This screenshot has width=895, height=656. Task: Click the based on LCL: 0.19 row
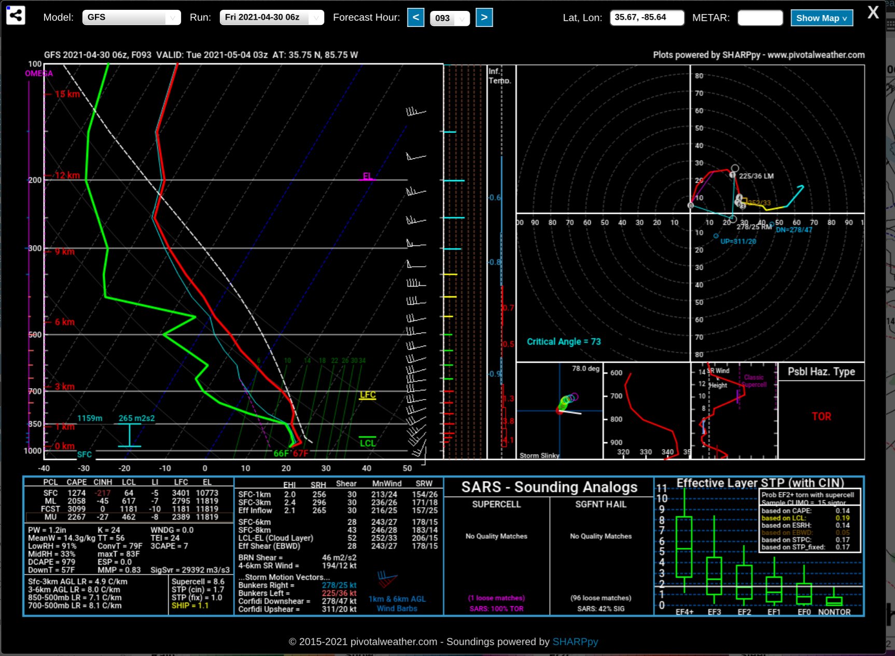[x=806, y=518]
